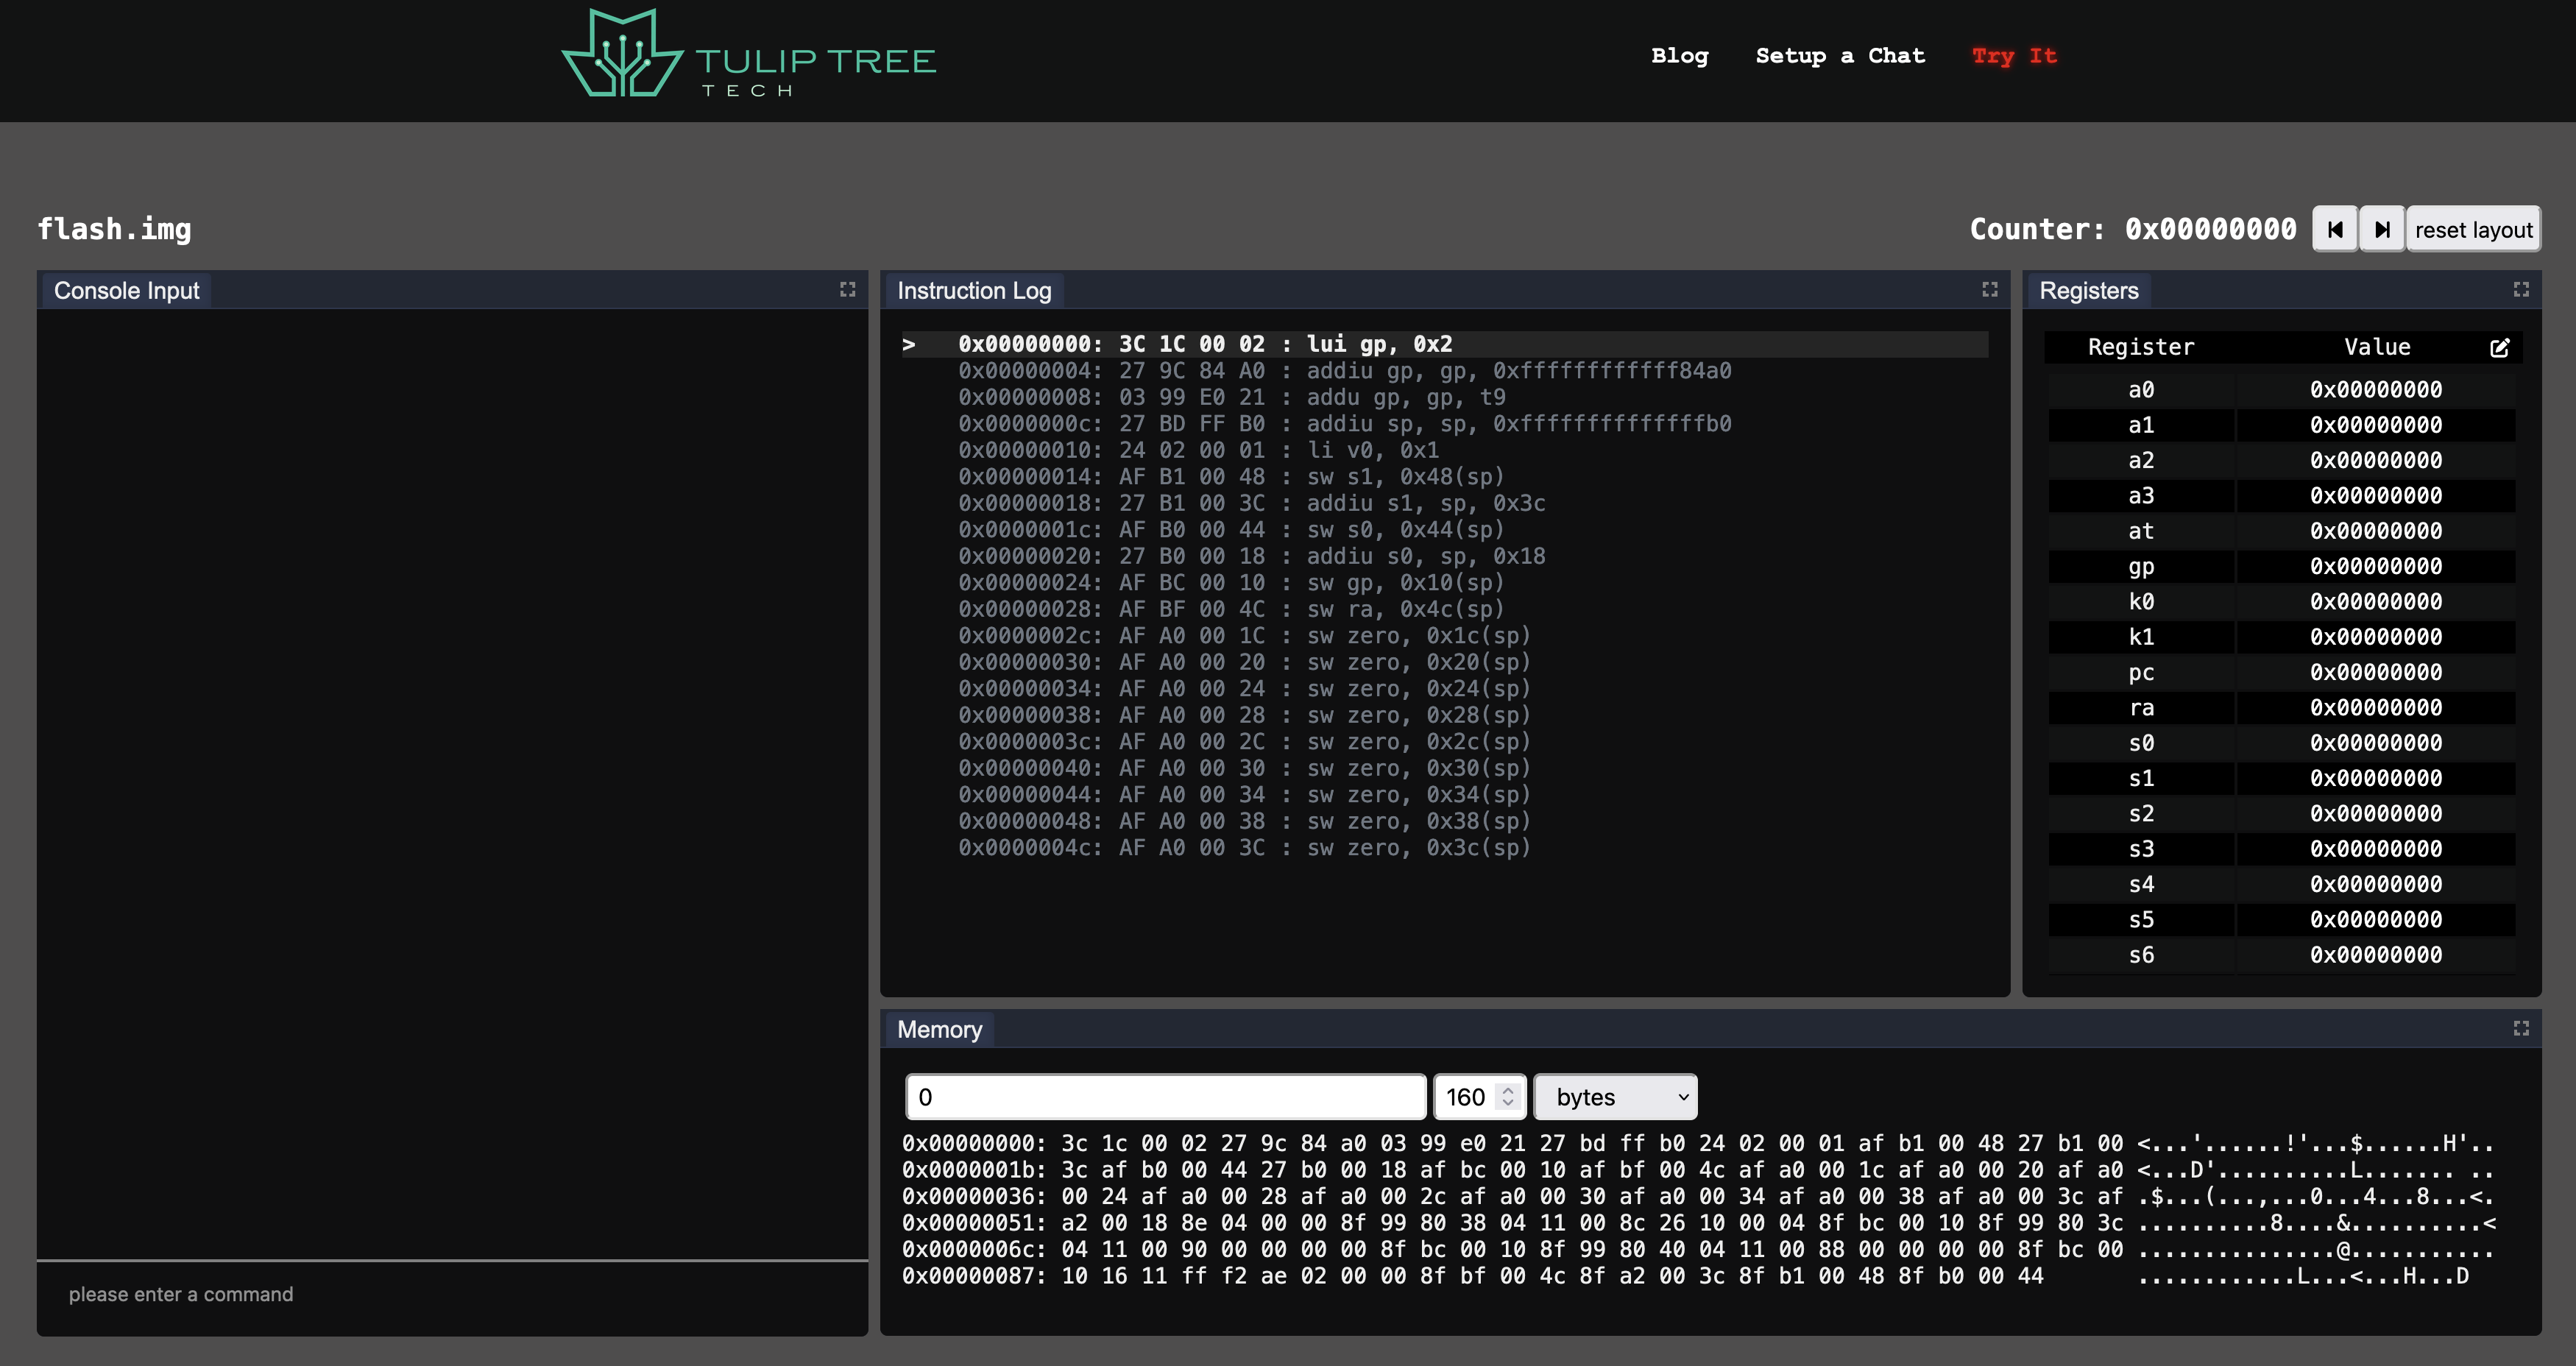The width and height of the screenshot is (2576, 1366).
Task: Select the Instruction Log tab
Action: (x=974, y=290)
